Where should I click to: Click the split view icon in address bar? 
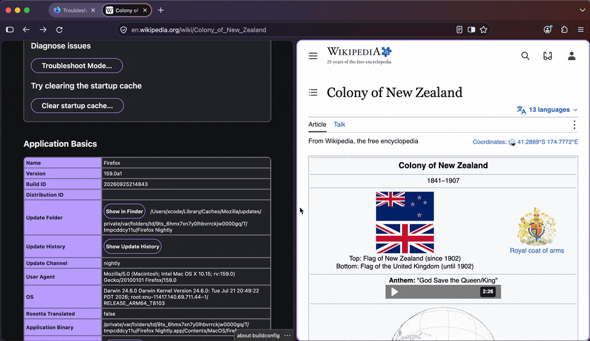click(471, 29)
